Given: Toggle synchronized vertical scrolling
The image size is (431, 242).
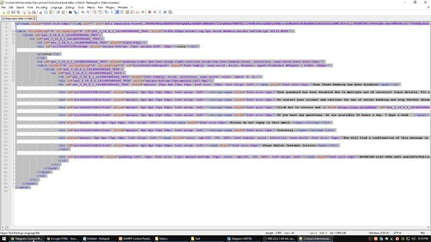Looking at the screenshot, I should pyautogui.click(x=95, y=12).
